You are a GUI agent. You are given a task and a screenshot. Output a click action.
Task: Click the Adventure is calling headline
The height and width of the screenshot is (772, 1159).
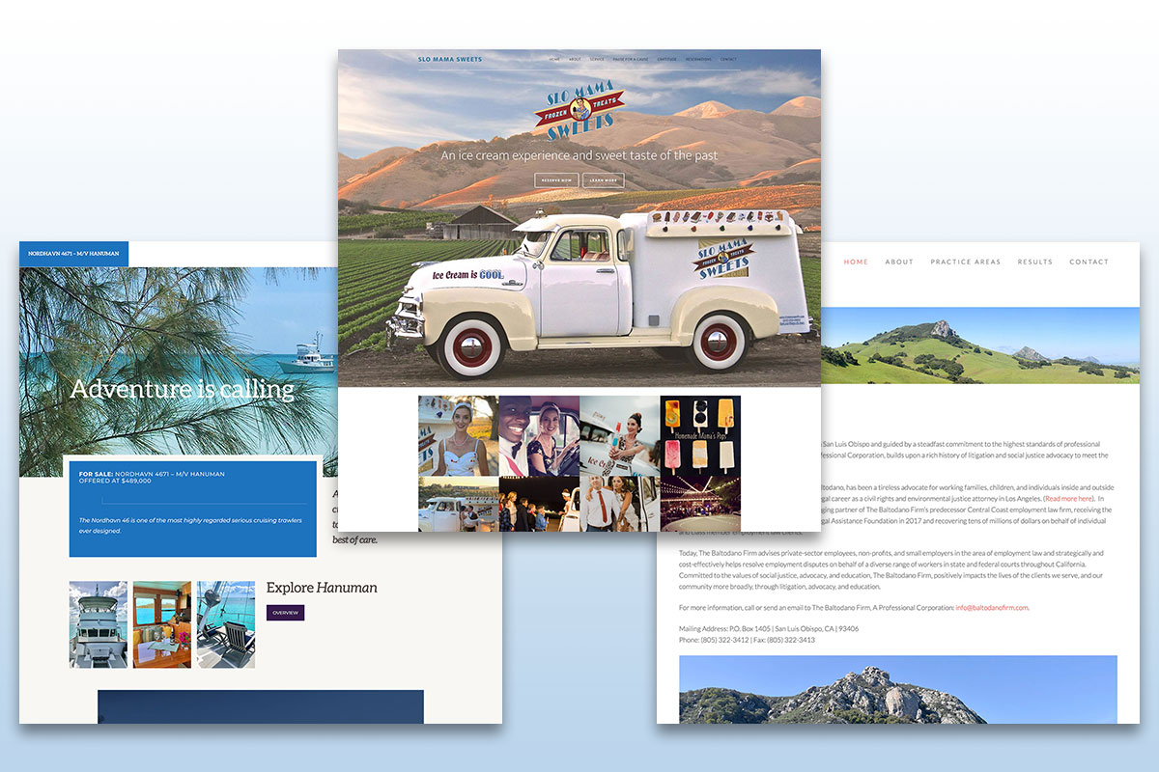(182, 389)
